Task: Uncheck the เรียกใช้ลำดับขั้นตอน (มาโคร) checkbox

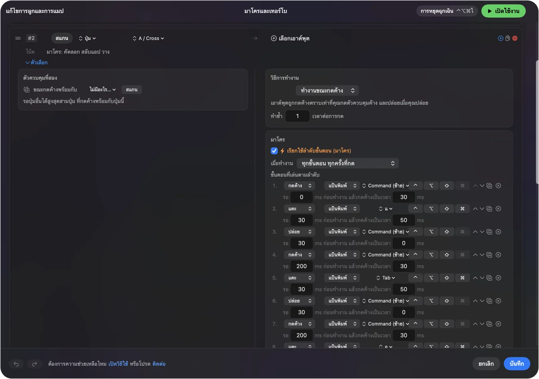Action: click(x=274, y=151)
